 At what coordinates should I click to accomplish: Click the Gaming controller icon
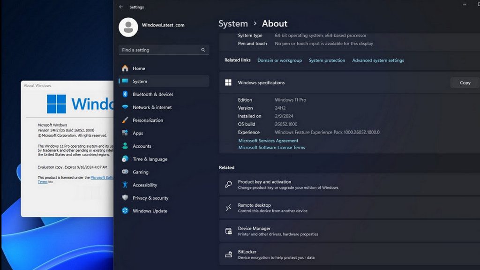tap(125, 172)
